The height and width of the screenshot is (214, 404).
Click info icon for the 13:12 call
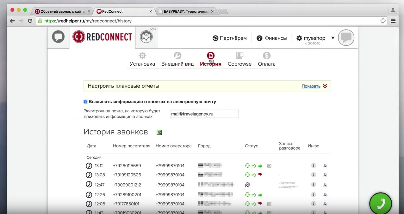point(314,166)
